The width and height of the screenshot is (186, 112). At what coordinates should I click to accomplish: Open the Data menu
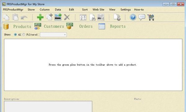coord(58,10)
